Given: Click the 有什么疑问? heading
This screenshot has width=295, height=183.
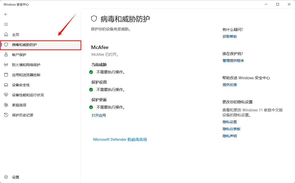Looking at the screenshot, I should pos(233,30).
